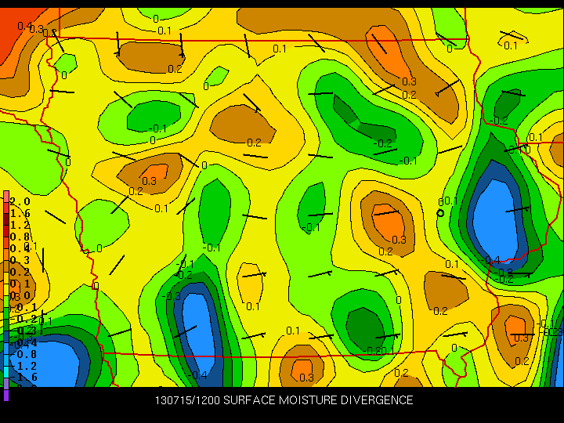Click the -0.4 contour label by the eastern blue area
Viewport: 564px width, 423px height.
click(490, 260)
